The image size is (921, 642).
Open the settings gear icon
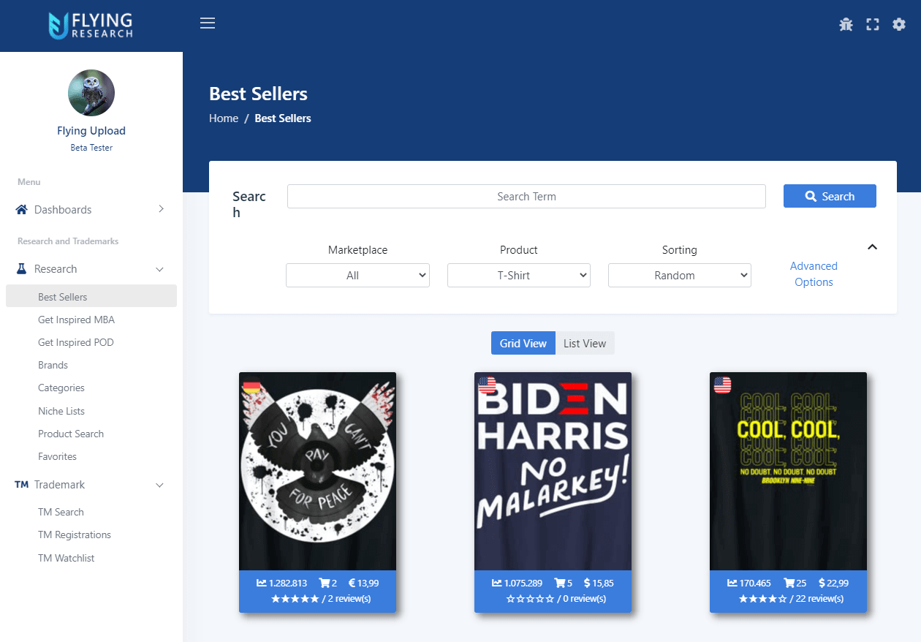(899, 24)
